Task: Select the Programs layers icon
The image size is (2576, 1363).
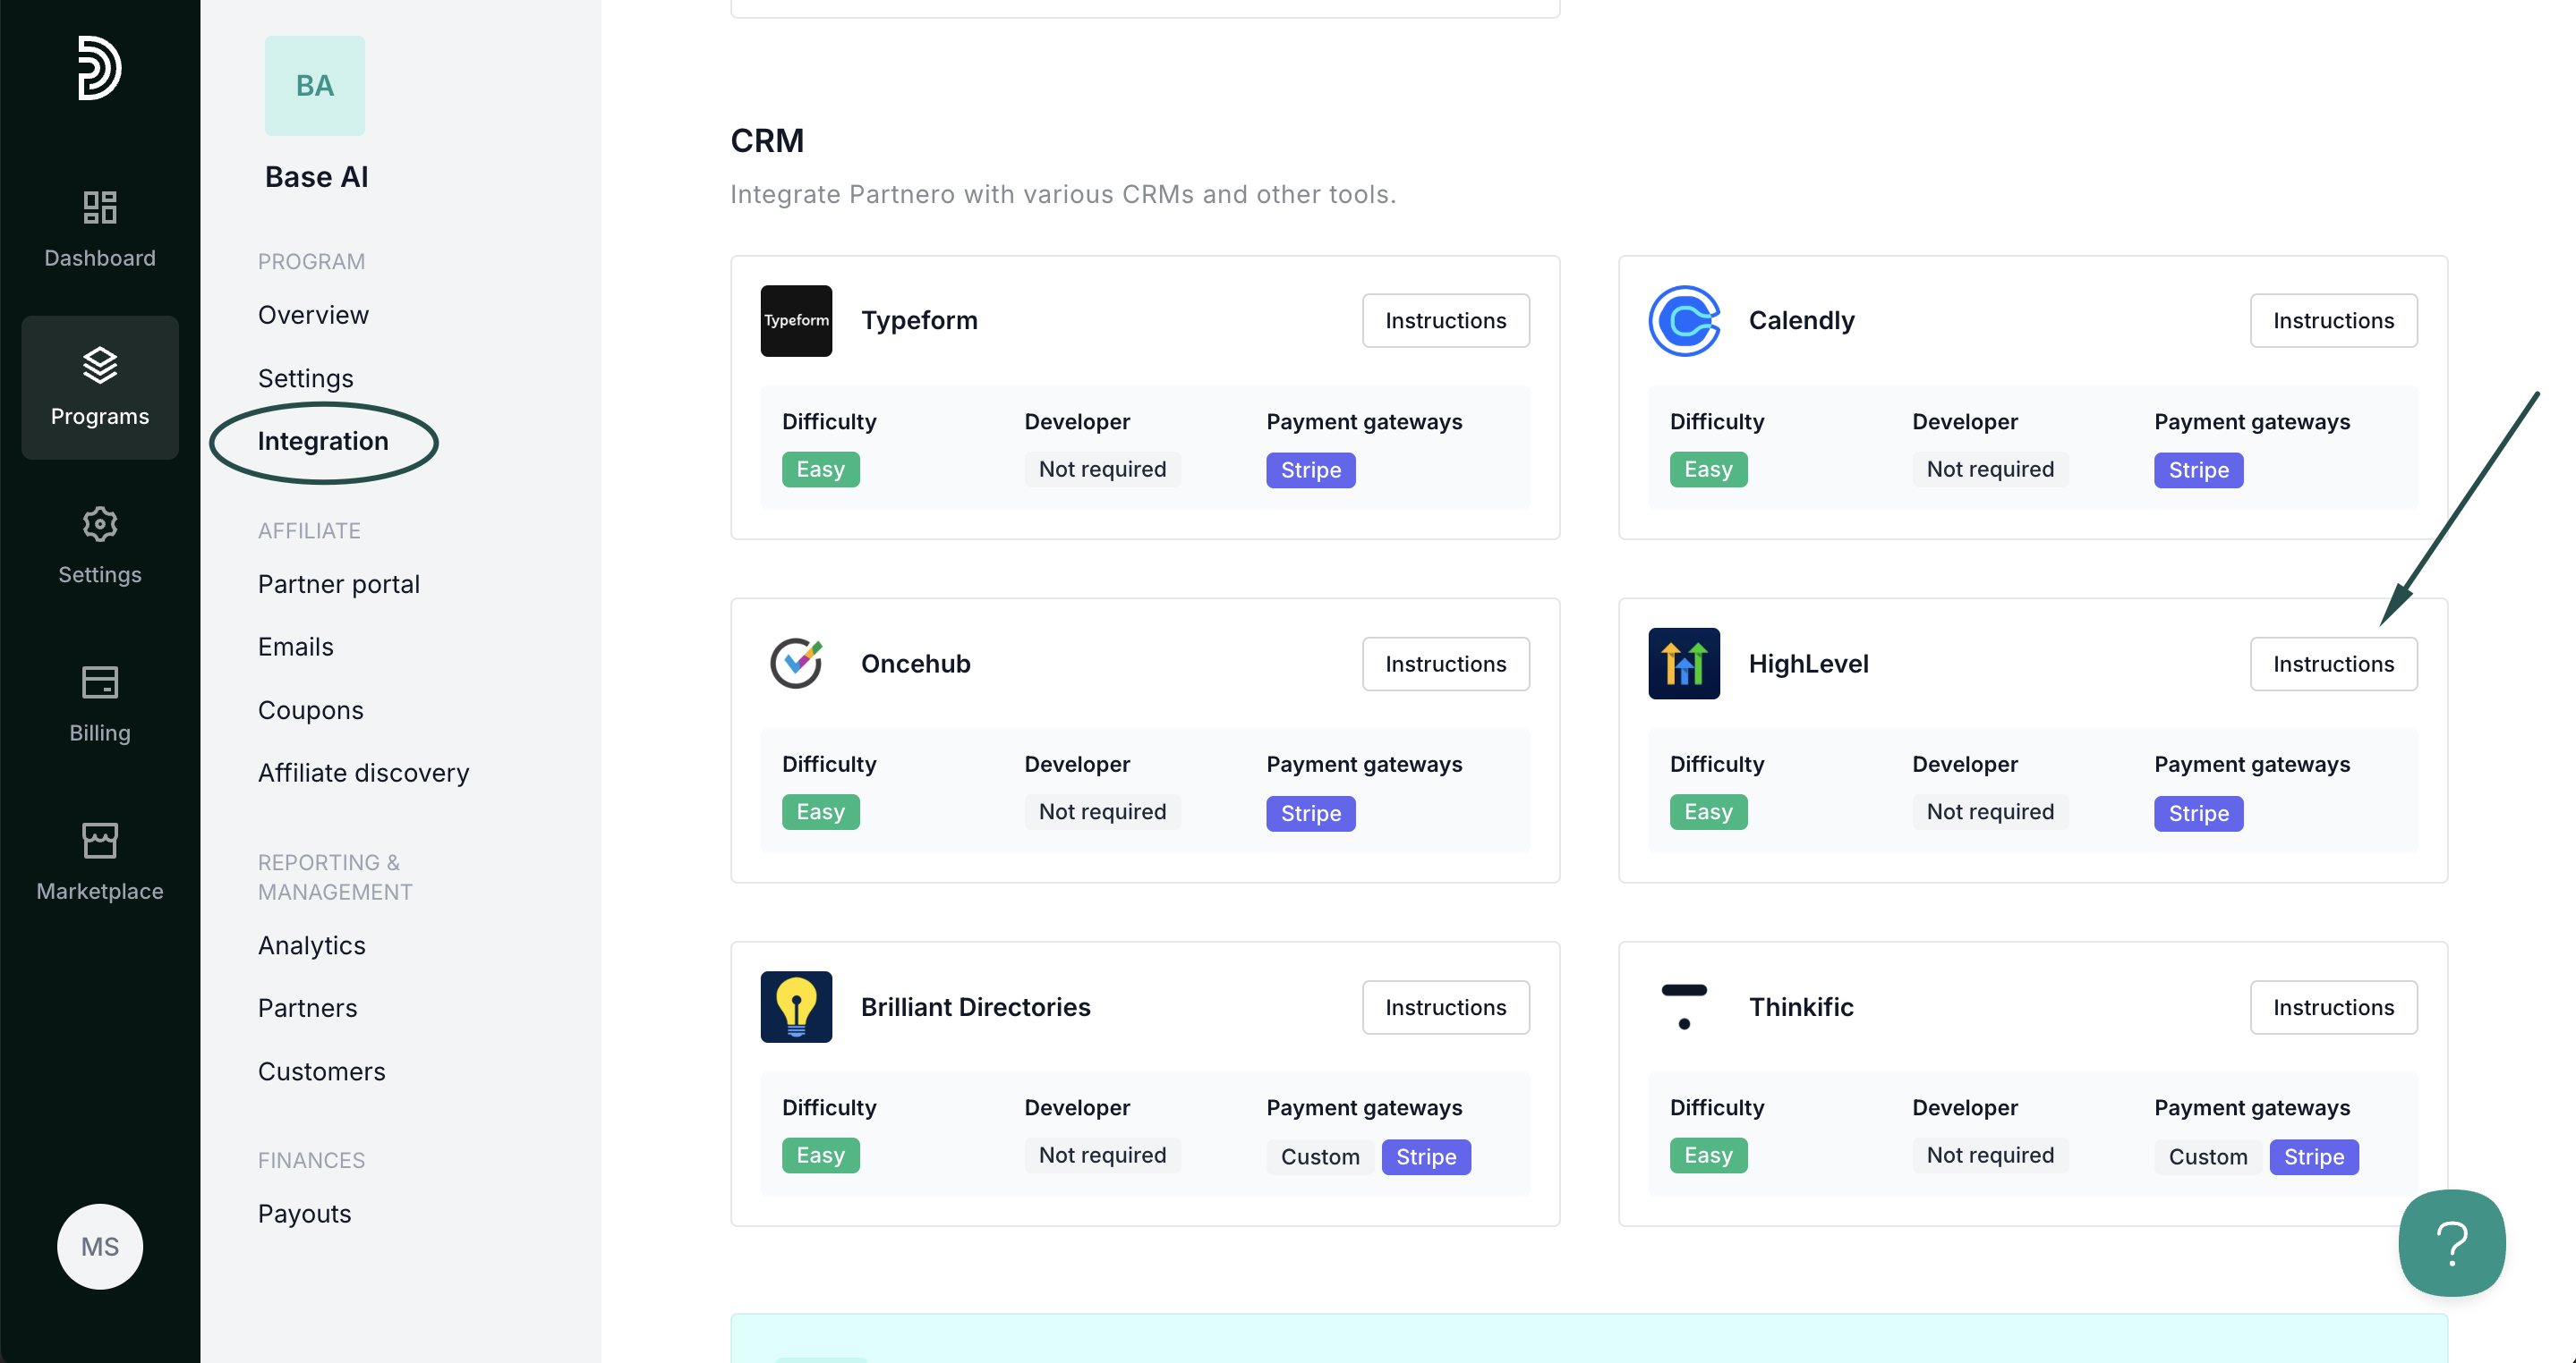Action: click(x=100, y=365)
